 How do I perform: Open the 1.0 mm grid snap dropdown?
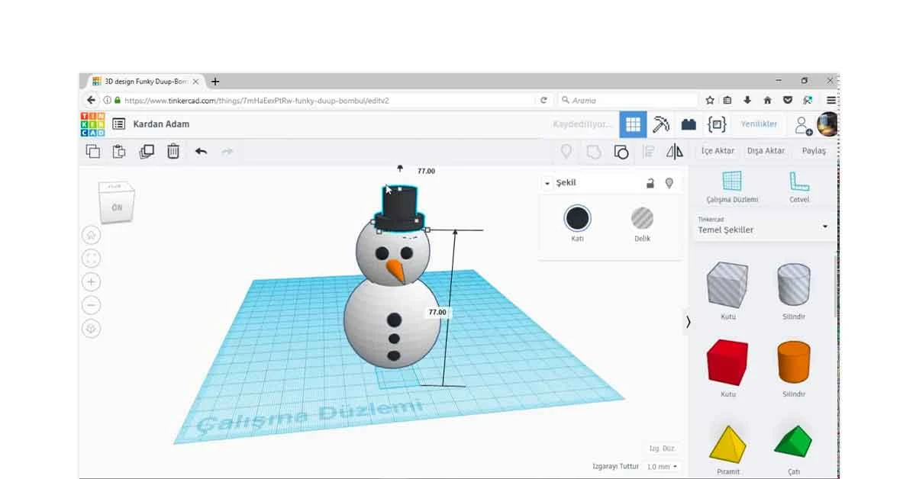coord(661,467)
